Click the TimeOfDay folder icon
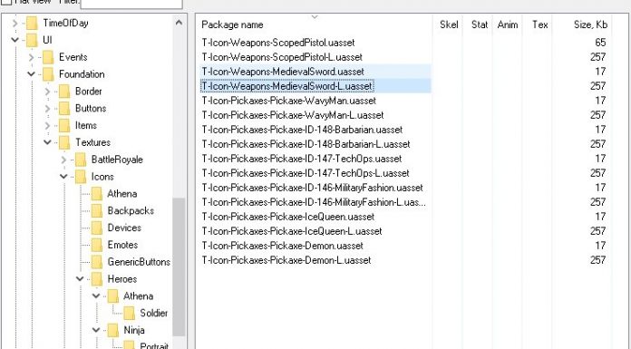The width and height of the screenshot is (631, 349). point(32,23)
